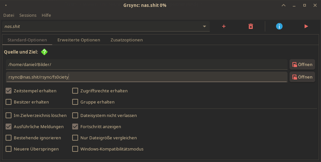Enable Im Zielverzeichnis löschen checkbox

click(x=9, y=115)
